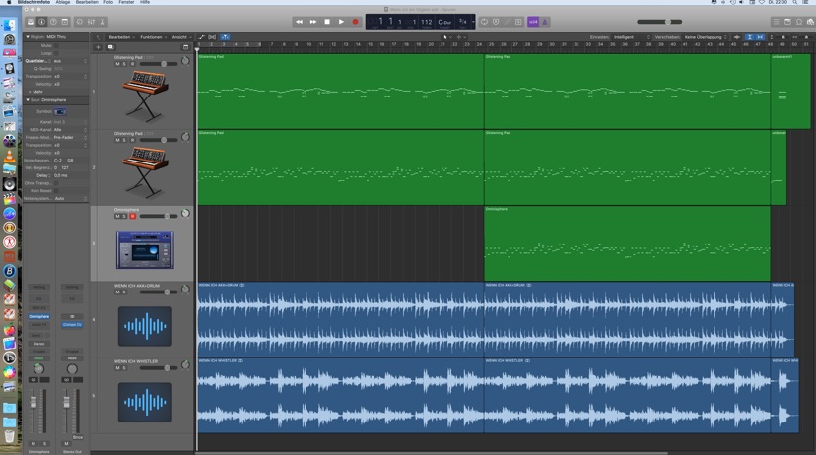
Task: Open Bearbeiten menu in menu bar
Action: pos(87,2)
